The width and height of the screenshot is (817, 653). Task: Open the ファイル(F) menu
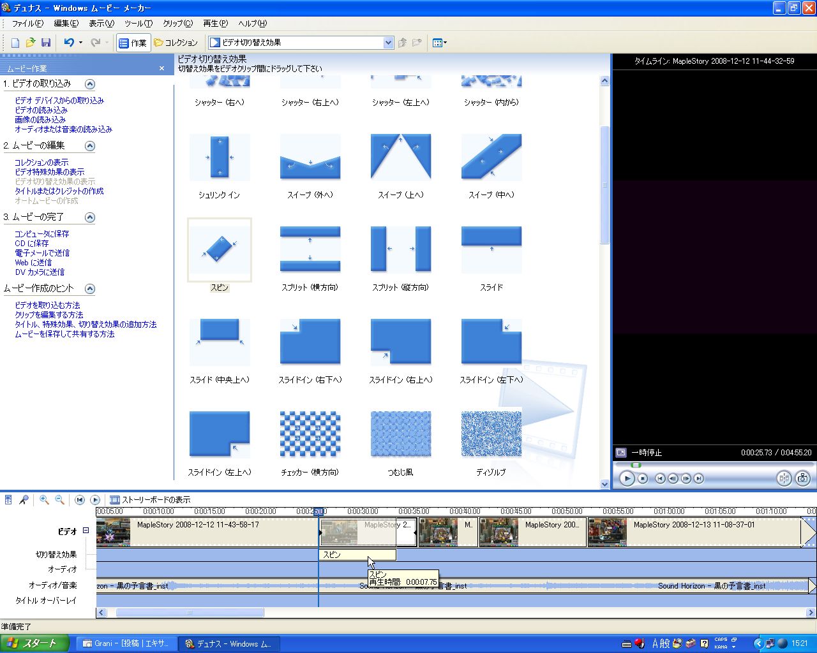[x=28, y=24]
